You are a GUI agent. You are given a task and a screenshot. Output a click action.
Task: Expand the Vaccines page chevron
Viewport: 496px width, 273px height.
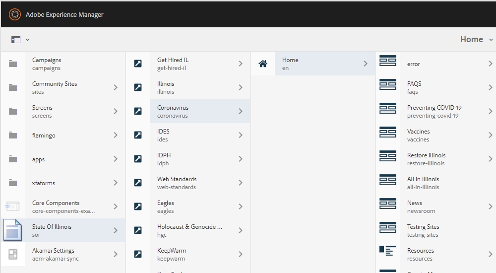(x=490, y=135)
